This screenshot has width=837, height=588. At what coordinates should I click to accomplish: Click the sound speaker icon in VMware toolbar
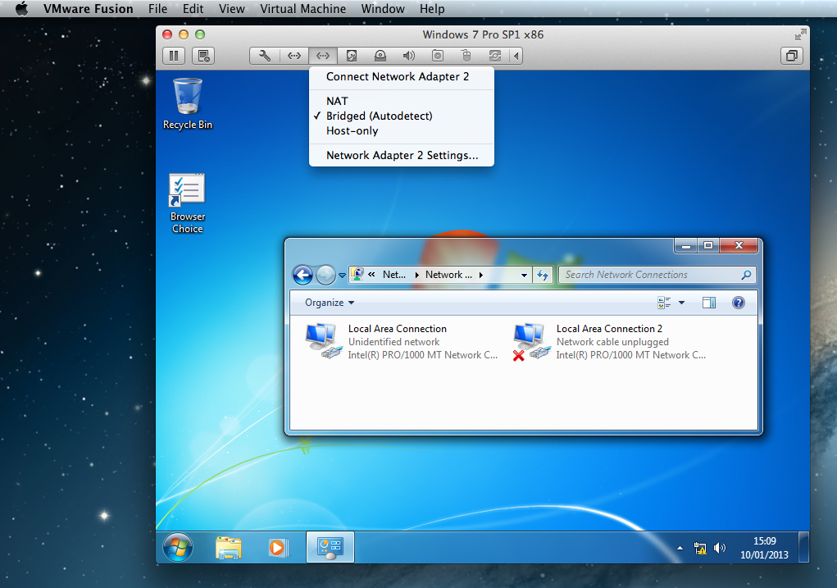tap(409, 56)
